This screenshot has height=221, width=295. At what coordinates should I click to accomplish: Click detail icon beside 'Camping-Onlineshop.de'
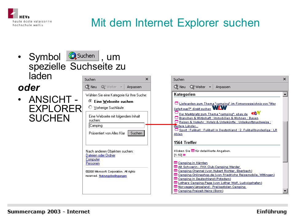coord(175,175)
